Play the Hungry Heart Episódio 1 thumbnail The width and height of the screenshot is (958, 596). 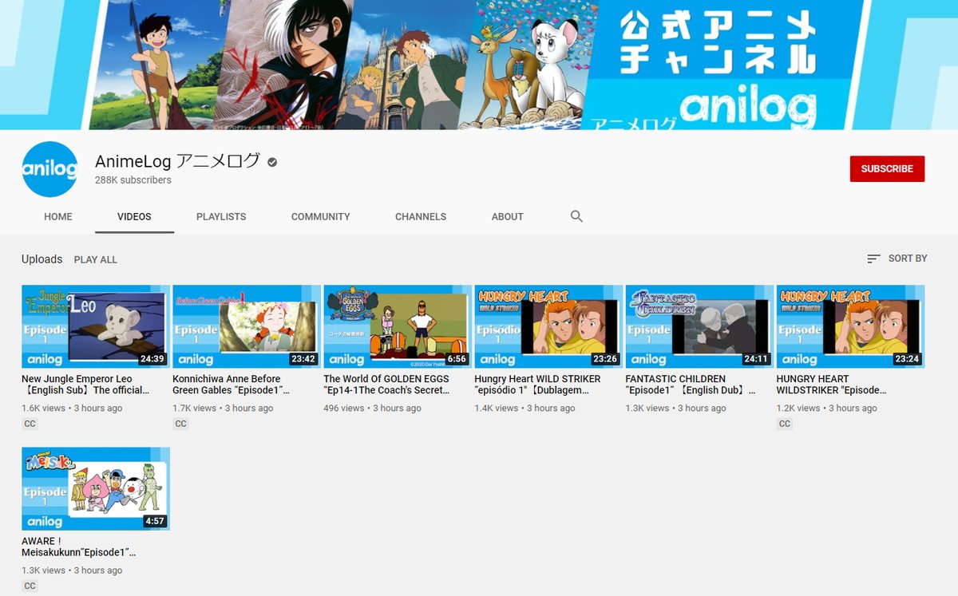tap(548, 326)
